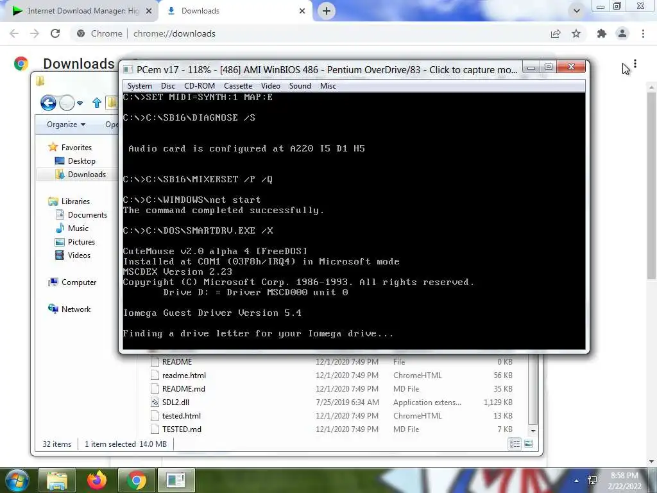Open Chrome extensions puzzle icon
The image size is (657, 493).
pyautogui.click(x=602, y=33)
